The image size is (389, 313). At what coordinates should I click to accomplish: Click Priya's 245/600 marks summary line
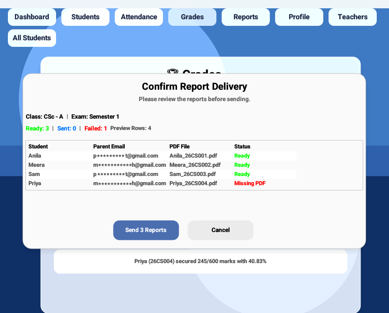201,261
